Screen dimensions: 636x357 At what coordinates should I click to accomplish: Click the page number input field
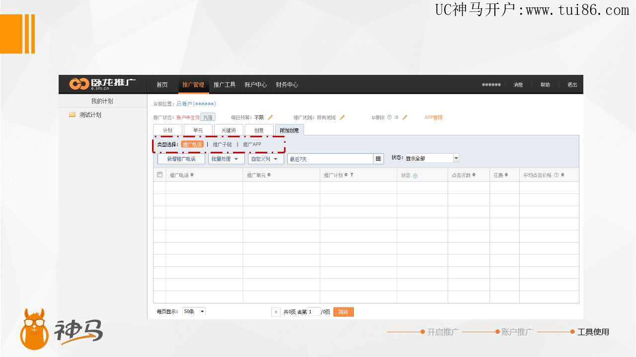(314, 312)
